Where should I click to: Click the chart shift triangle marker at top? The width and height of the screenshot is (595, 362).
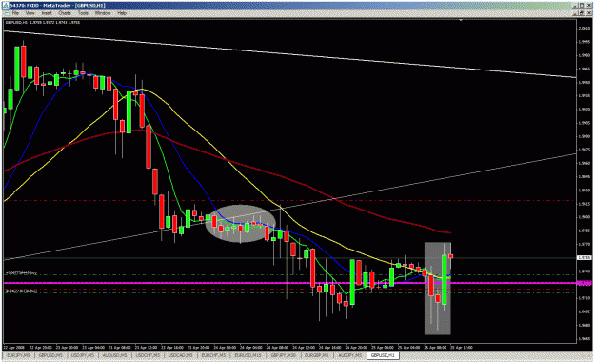[x=461, y=20]
